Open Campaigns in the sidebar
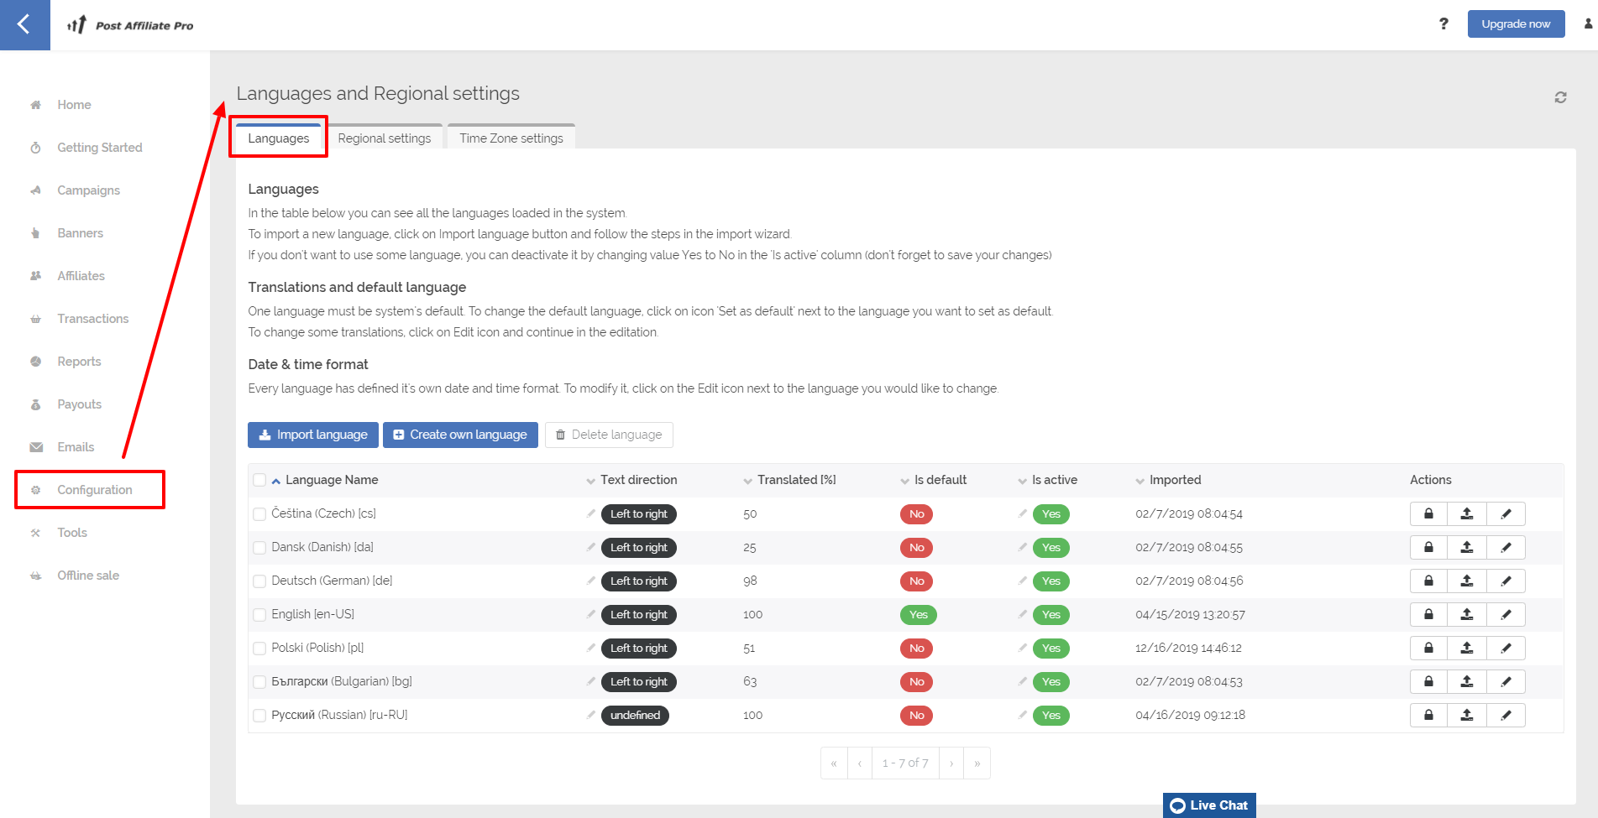Image resolution: width=1598 pixels, height=818 pixels. coord(88,190)
